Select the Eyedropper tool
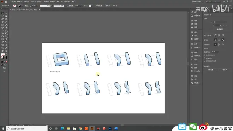 (x=2, y=42)
